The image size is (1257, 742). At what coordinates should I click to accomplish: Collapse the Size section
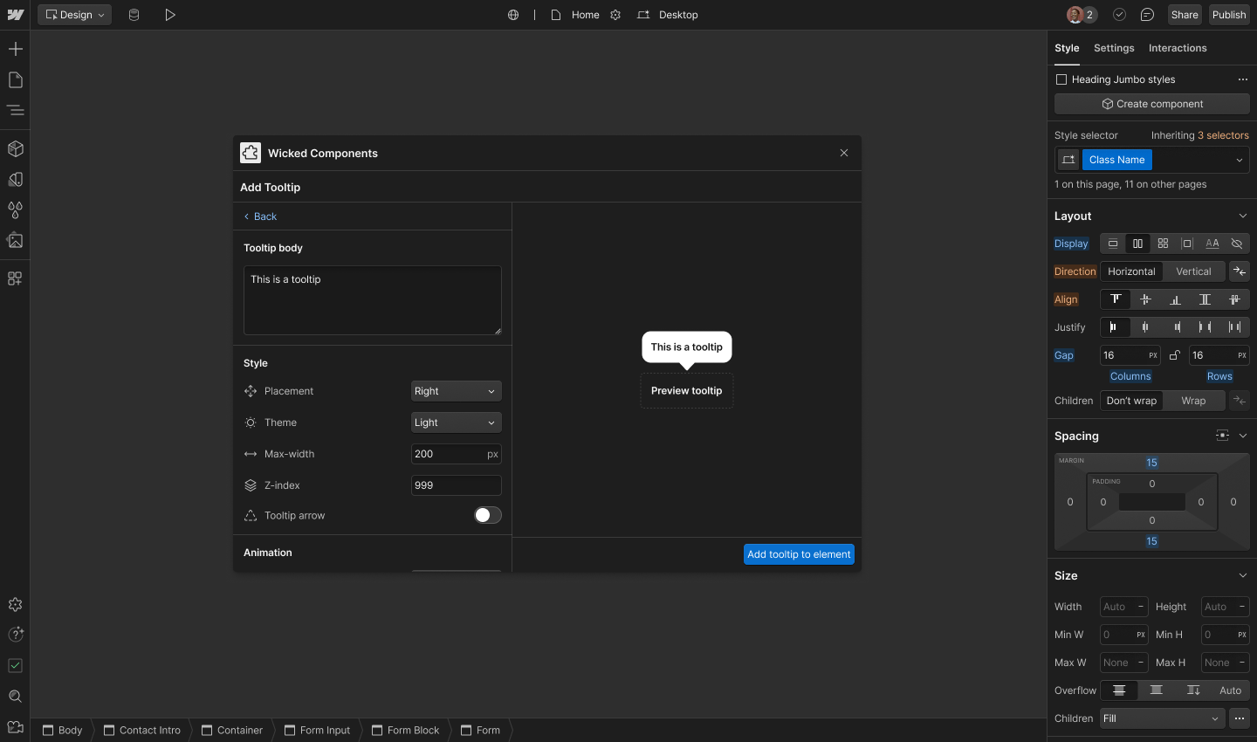(x=1243, y=575)
